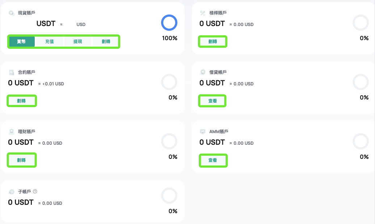Click the sub-account help question mark icon
The width and height of the screenshot is (375, 224).
point(35,191)
